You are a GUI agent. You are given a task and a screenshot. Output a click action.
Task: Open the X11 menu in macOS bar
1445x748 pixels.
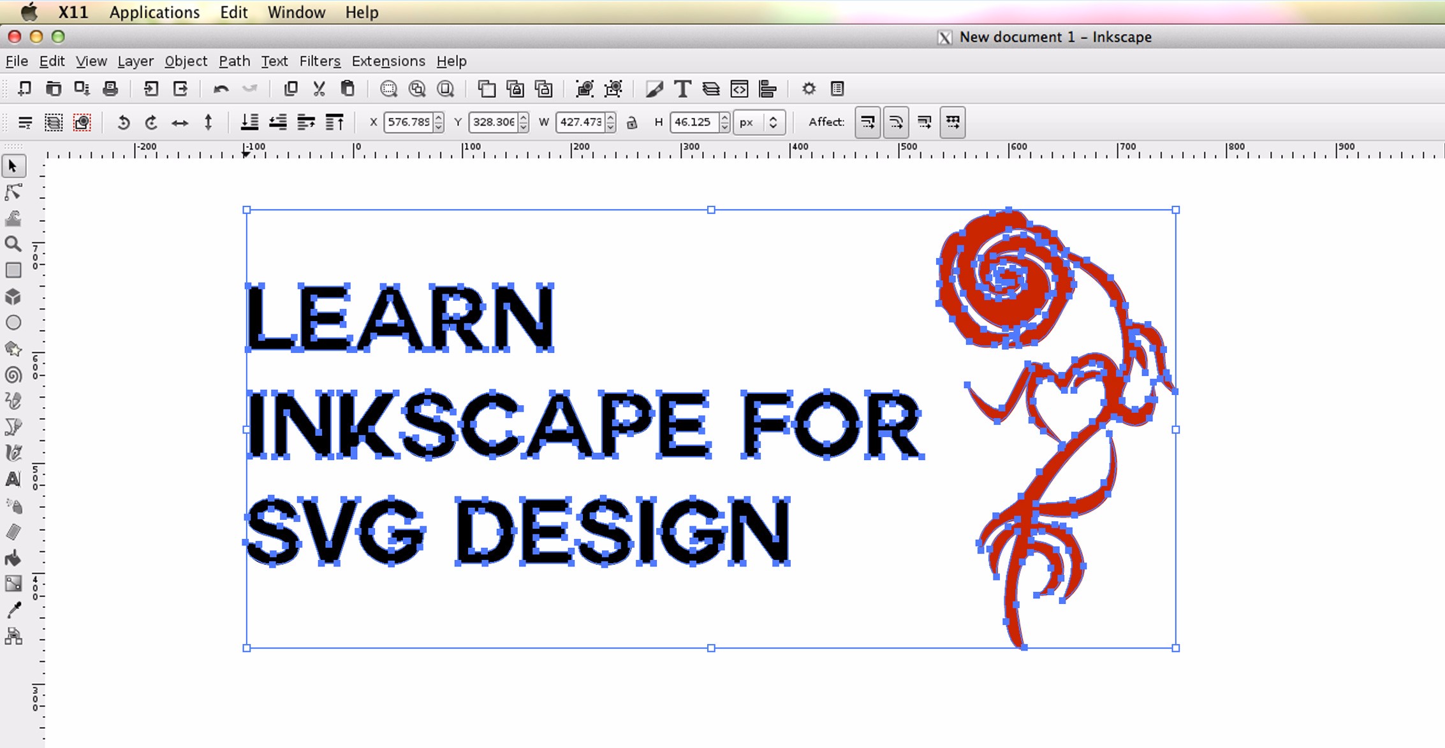coord(73,12)
